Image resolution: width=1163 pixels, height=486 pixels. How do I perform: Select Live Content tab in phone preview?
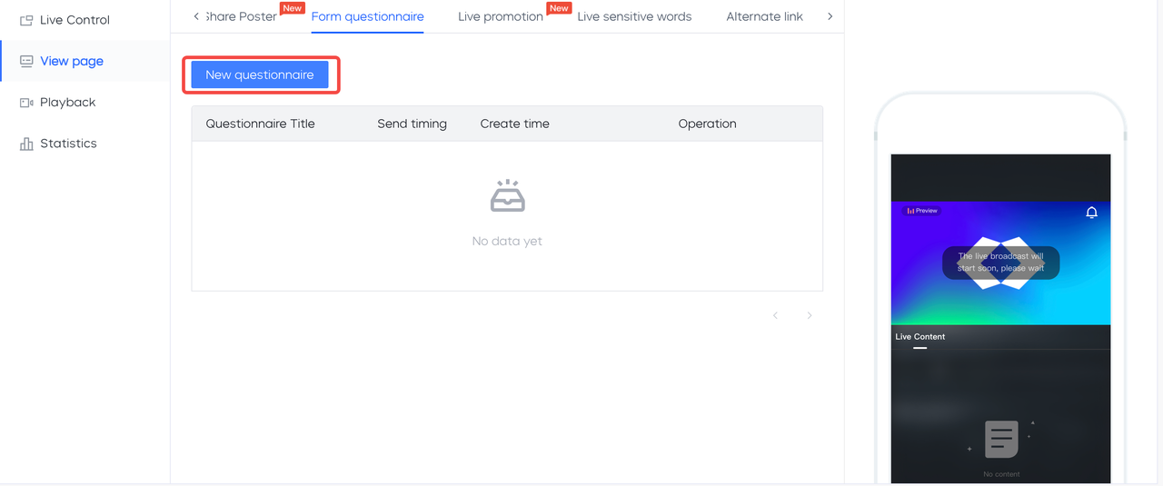pyautogui.click(x=920, y=337)
